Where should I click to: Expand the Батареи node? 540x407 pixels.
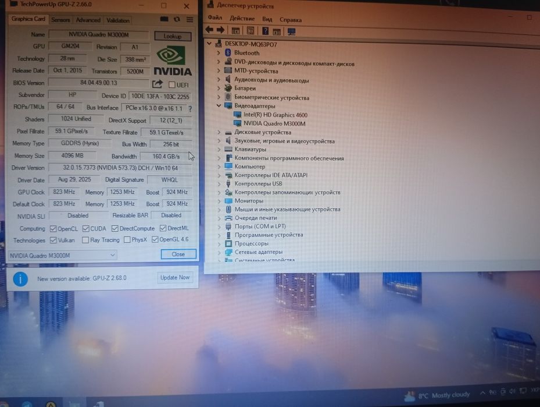tap(219, 88)
